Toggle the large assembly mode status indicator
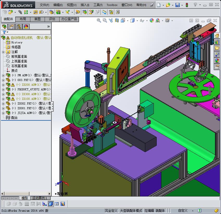The width and height of the screenshot is (221, 214). [x=131, y=211]
